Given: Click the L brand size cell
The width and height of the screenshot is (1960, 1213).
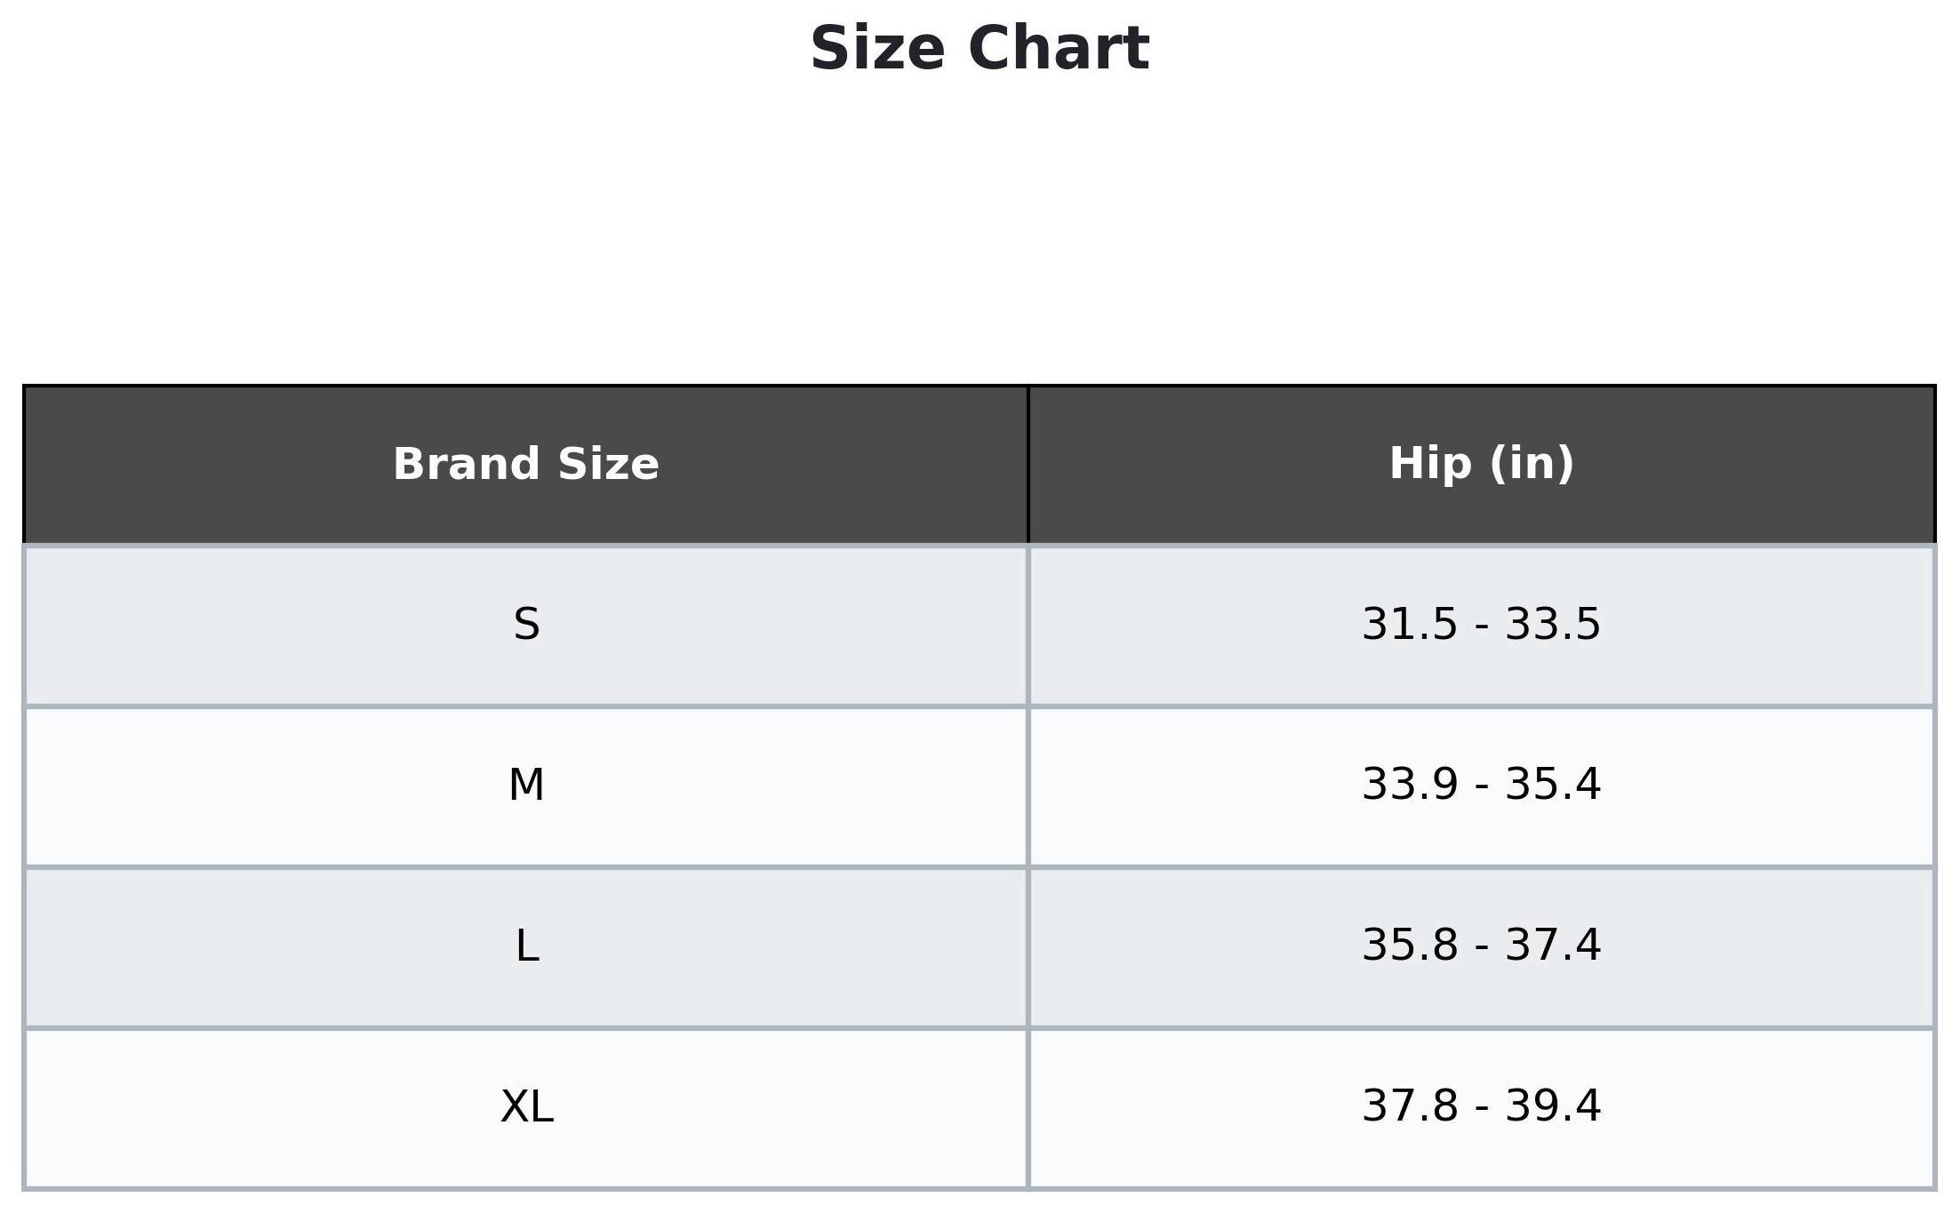Looking at the screenshot, I should [526, 946].
